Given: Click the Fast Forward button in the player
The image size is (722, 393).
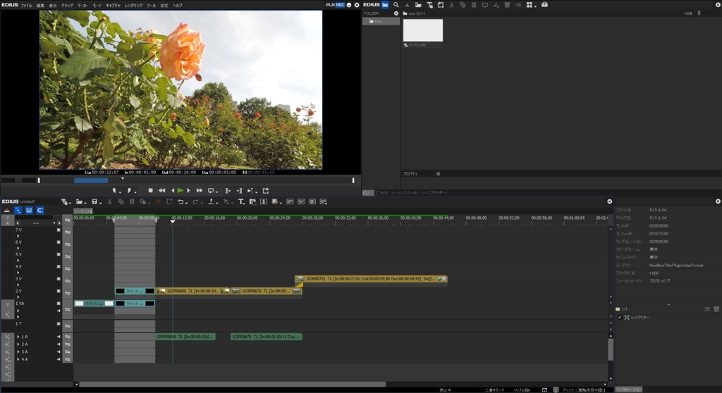Looking at the screenshot, I should pos(200,190).
